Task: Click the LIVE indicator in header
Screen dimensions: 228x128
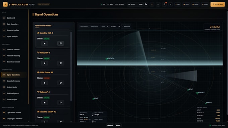Action: (103, 4)
